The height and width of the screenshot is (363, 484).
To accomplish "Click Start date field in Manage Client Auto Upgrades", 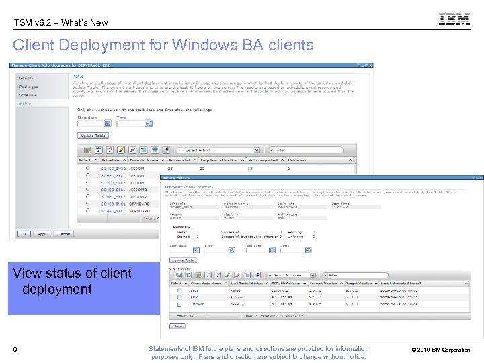I will click(x=90, y=124).
